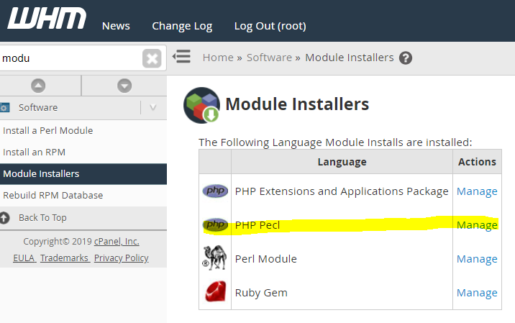
Task: Manage Ruby Gem installs
Action: point(477,292)
